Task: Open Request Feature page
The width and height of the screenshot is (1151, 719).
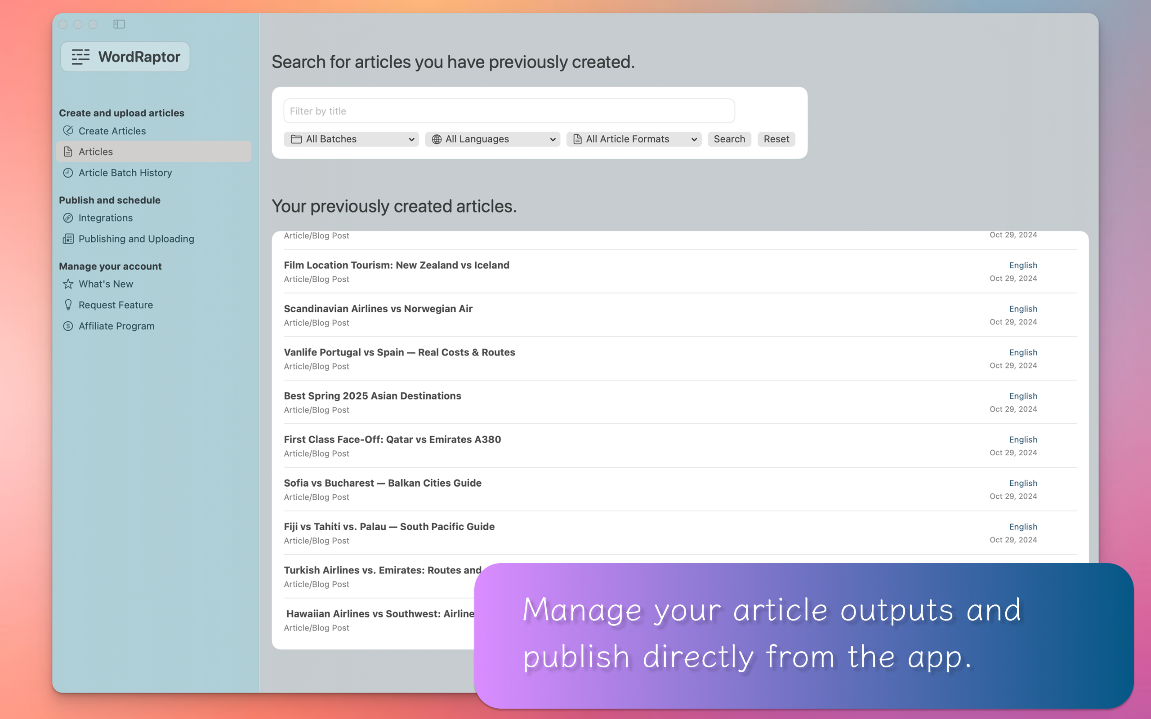Action: tap(116, 305)
